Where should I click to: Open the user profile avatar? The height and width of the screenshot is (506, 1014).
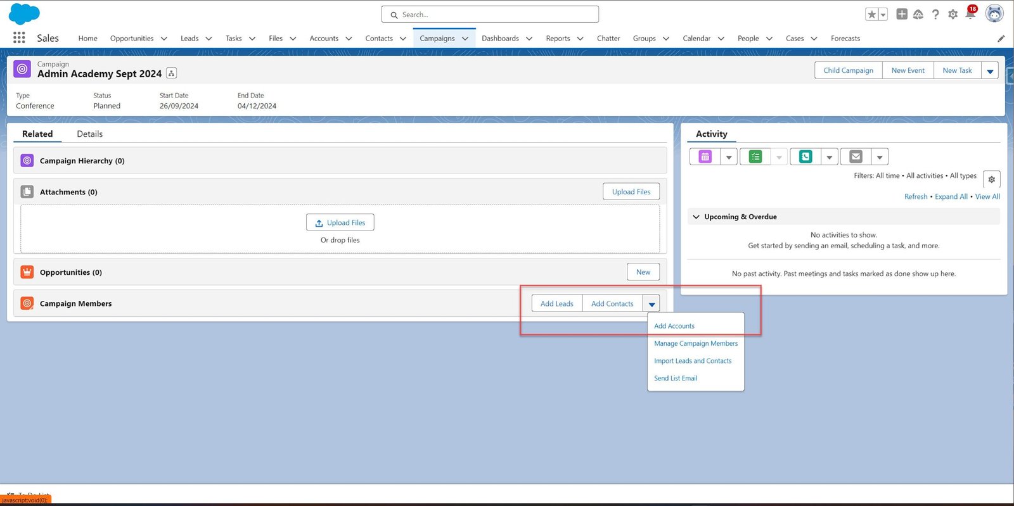click(x=994, y=13)
